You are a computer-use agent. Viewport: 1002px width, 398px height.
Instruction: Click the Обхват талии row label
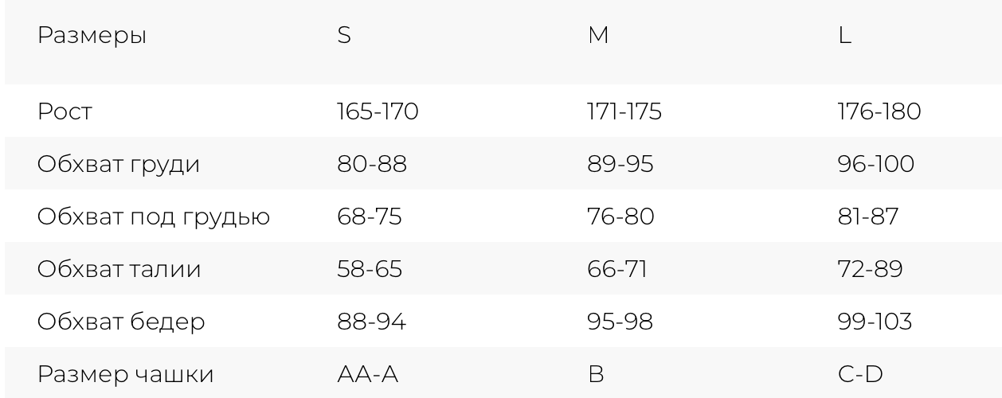coord(119,270)
